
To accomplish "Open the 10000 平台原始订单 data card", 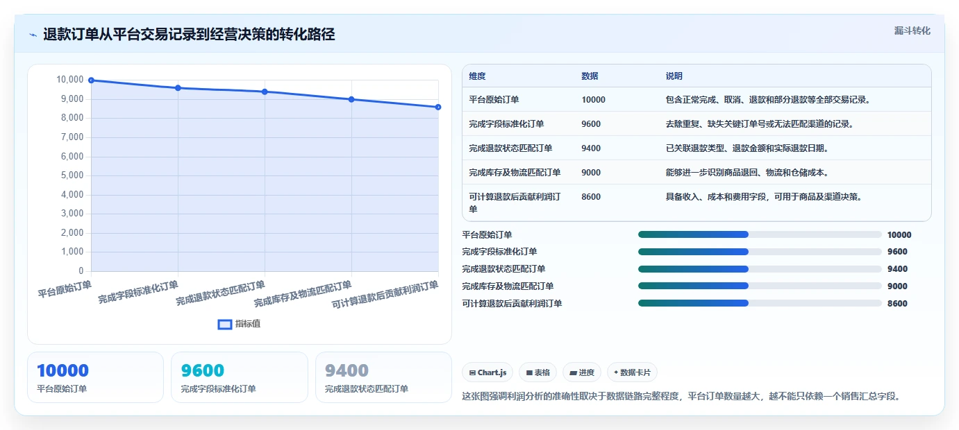I will (x=95, y=377).
